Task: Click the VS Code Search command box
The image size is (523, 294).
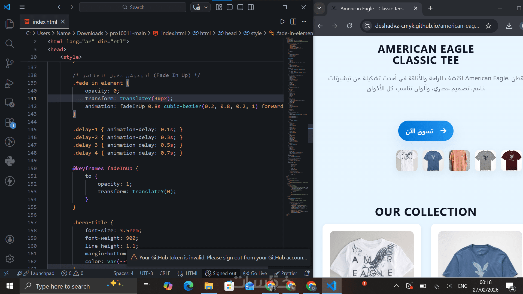Action: [x=133, y=7]
